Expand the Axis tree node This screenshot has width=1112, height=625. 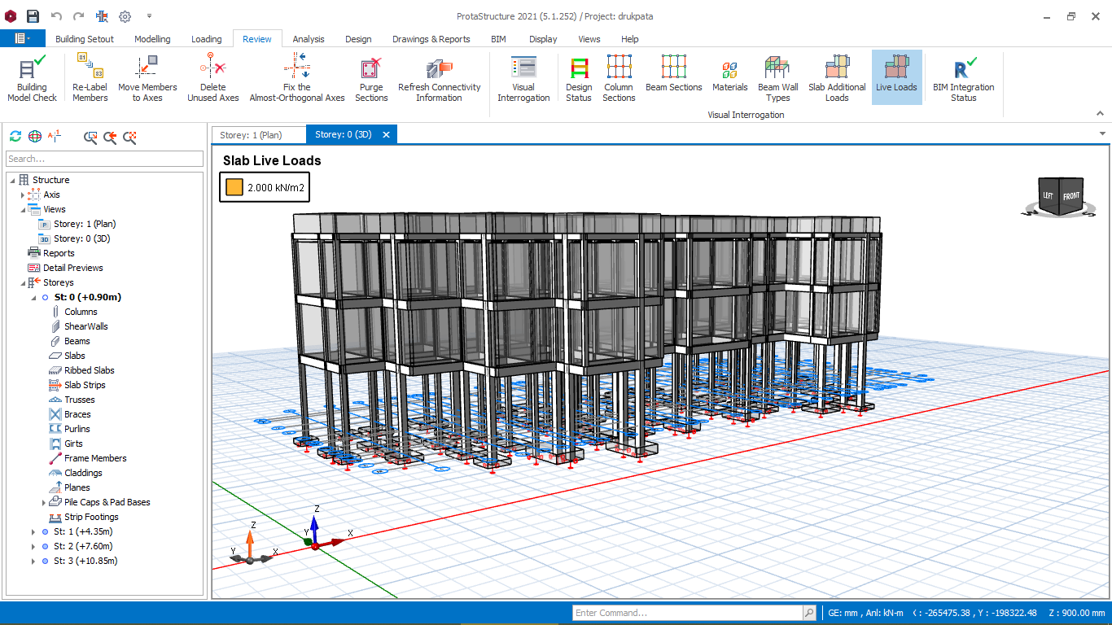point(23,194)
